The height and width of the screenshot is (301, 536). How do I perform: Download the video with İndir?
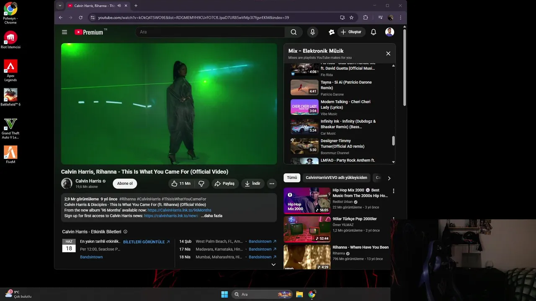pos(253,184)
